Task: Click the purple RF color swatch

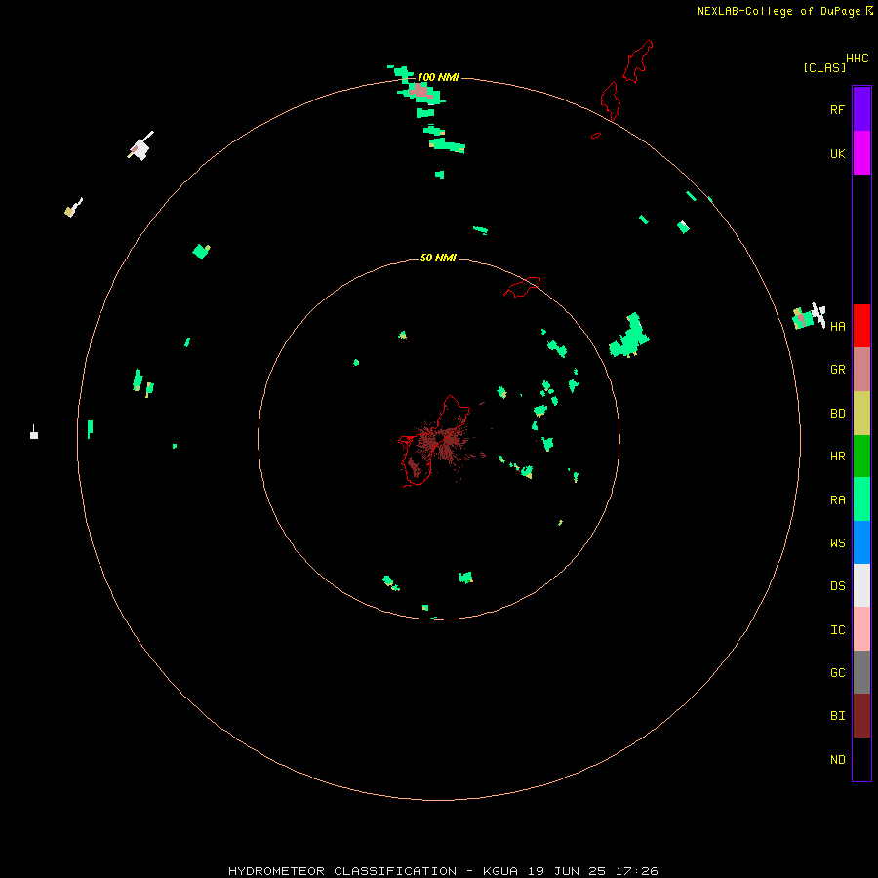Action: tap(861, 109)
